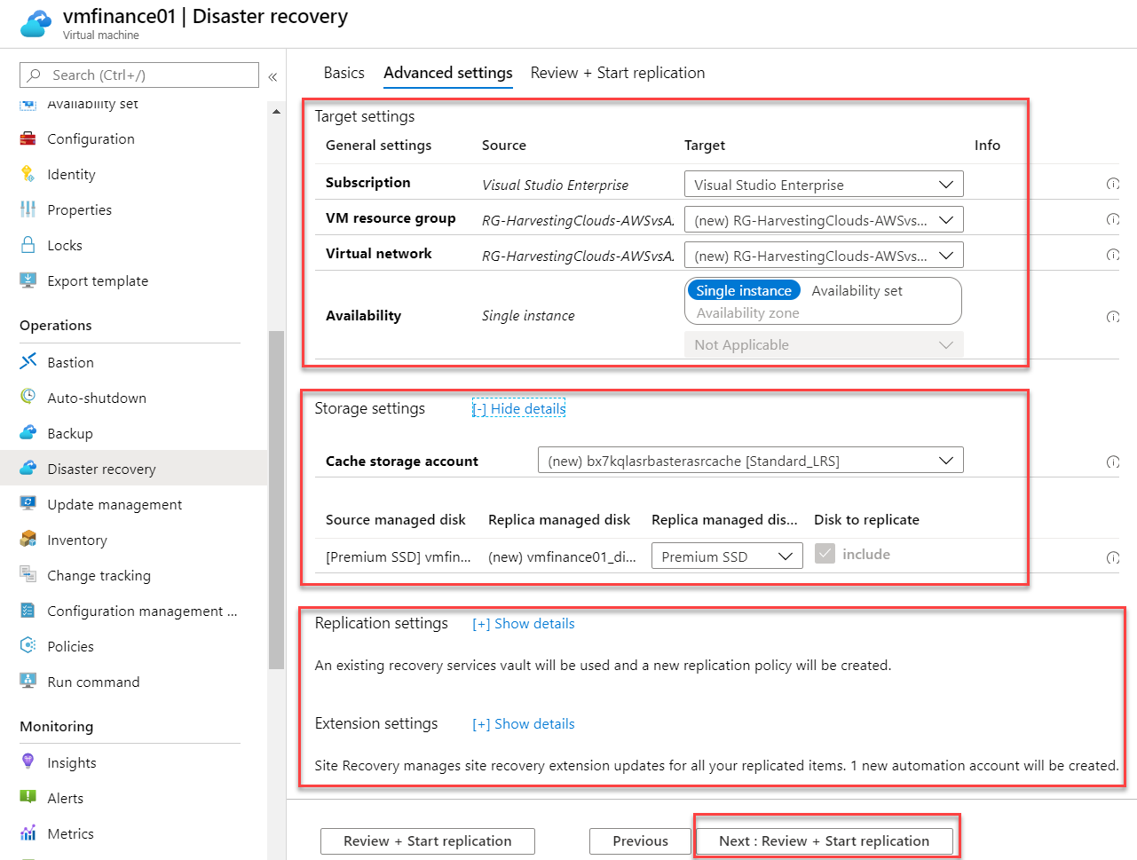This screenshot has width=1137, height=860.
Task: Click info icon for managed disk row
Action: click(1113, 557)
